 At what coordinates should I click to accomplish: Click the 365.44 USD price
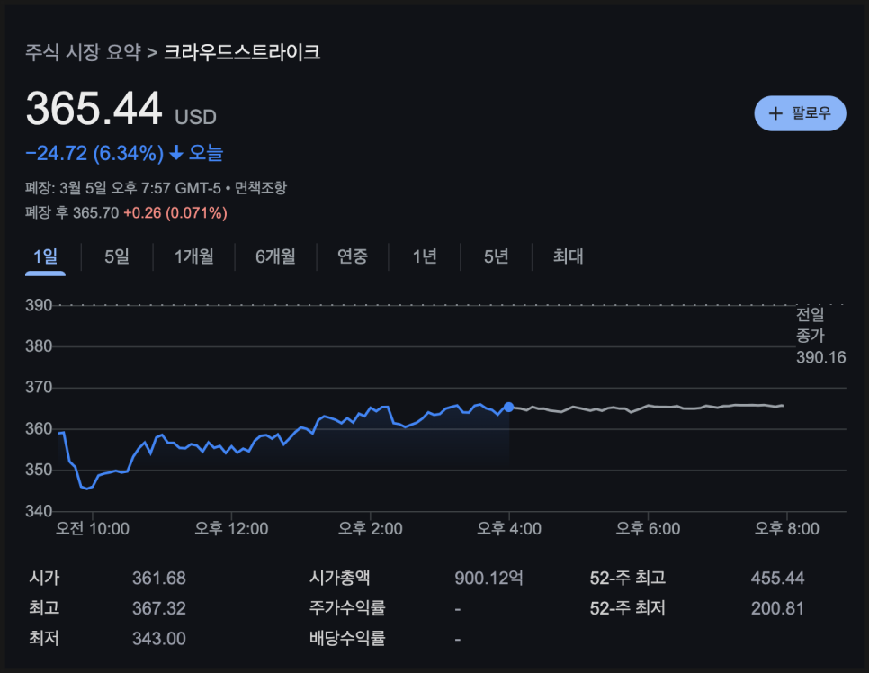[94, 110]
